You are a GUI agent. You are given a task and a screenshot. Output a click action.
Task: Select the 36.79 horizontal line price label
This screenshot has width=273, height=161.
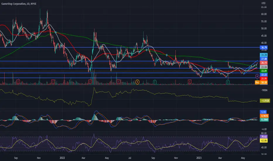point(264,47)
